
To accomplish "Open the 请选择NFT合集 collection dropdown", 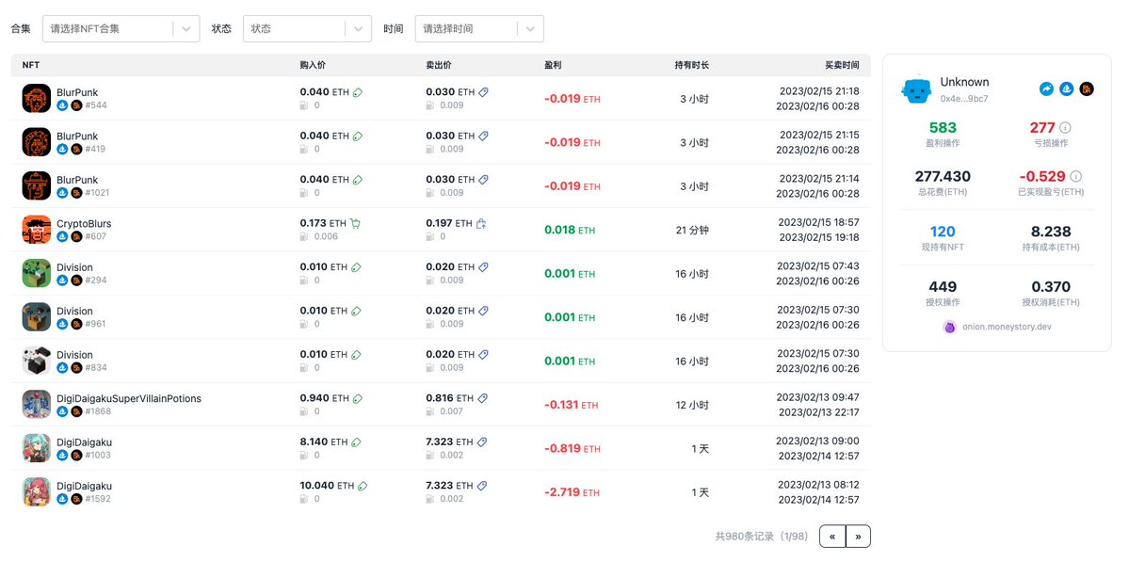I will click(121, 29).
